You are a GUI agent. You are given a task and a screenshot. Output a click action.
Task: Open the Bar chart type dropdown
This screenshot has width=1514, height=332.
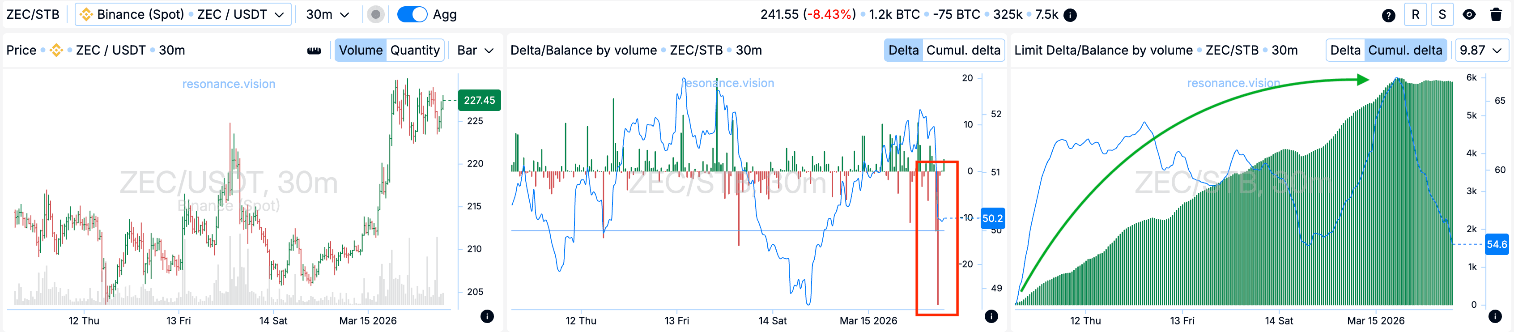tap(475, 51)
